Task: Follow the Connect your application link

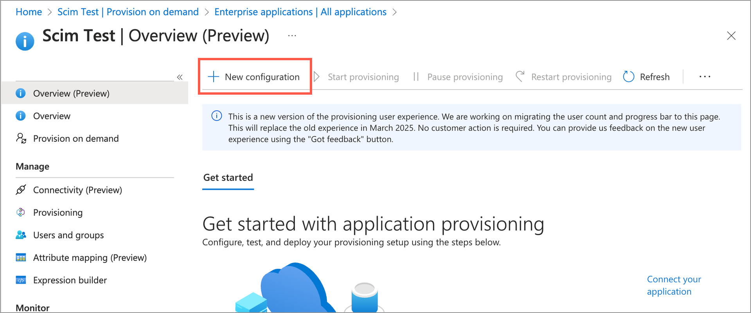Action: pos(674,285)
